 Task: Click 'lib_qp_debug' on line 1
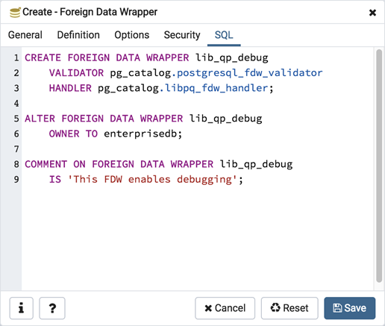[x=232, y=57]
